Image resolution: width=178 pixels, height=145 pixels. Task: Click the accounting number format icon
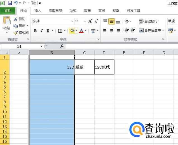[170, 30]
